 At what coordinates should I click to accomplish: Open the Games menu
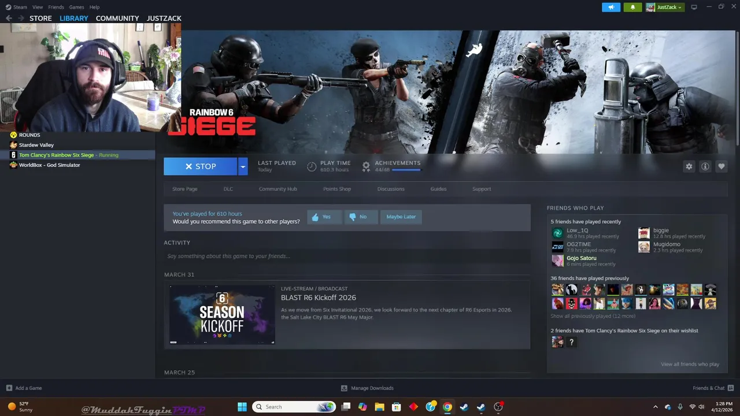click(x=76, y=7)
